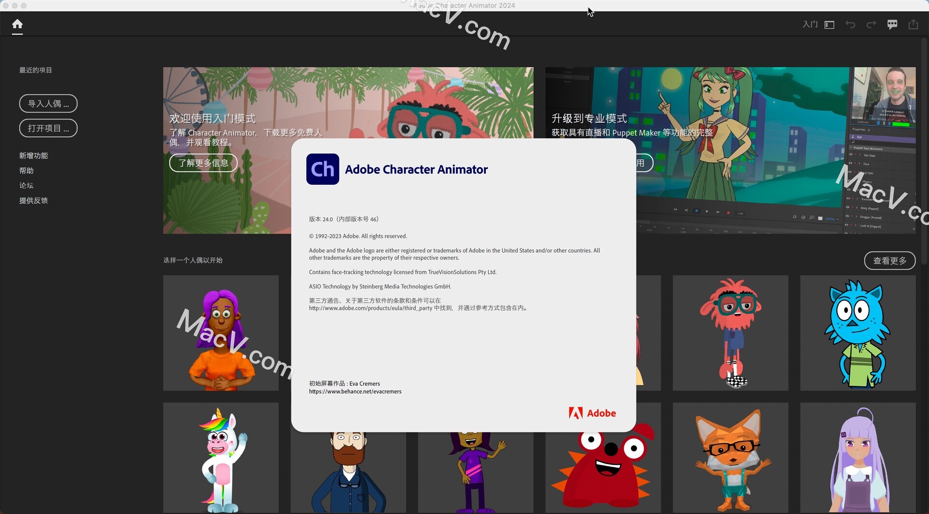Click the 了解更多信息 button on welcome banner
This screenshot has height=514, width=929.
click(x=203, y=163)
